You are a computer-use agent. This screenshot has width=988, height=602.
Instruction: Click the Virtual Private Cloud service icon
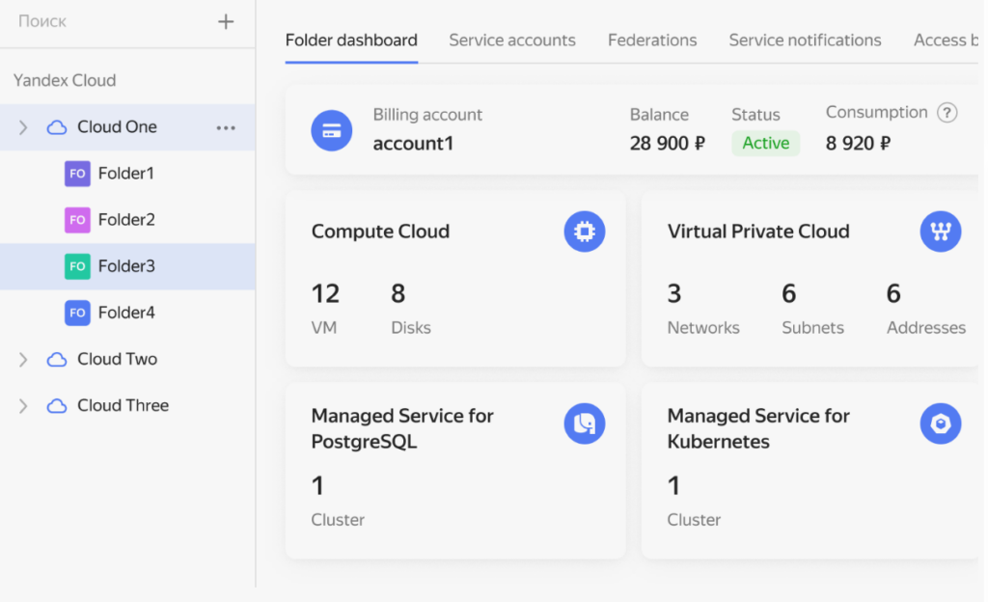(x=940, y=232)
